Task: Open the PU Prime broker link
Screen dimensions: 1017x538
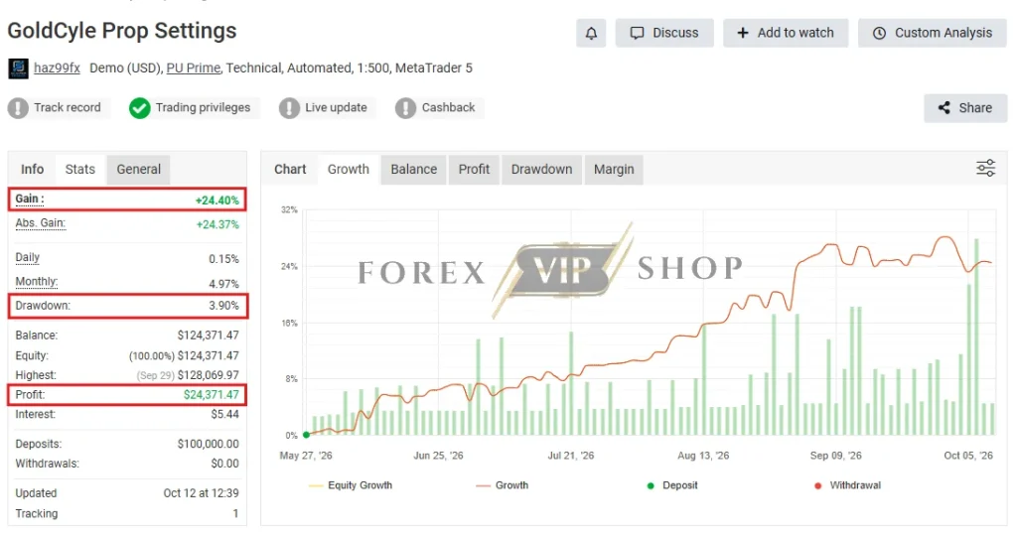Action: [194, 68]
